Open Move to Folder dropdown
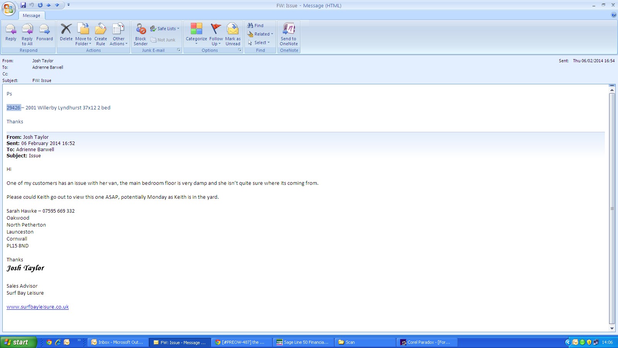The image size is (618, 348). click(x=83, y=34)
